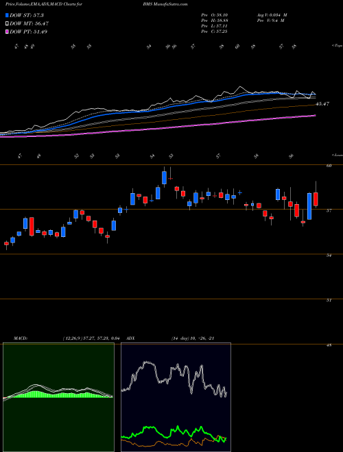
Task: Click the 48 price axis label
Action: (329, 344)
